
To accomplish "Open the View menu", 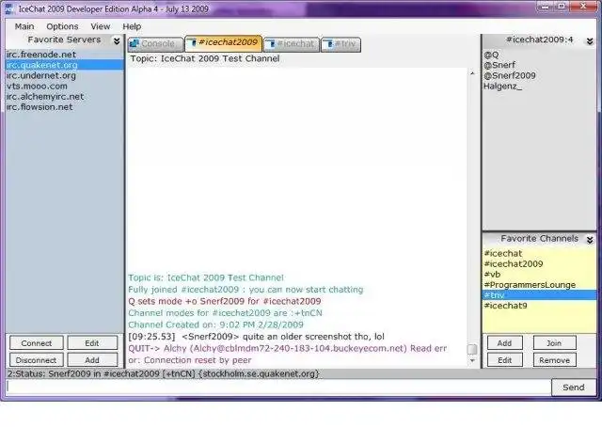I will coord(101,26).
